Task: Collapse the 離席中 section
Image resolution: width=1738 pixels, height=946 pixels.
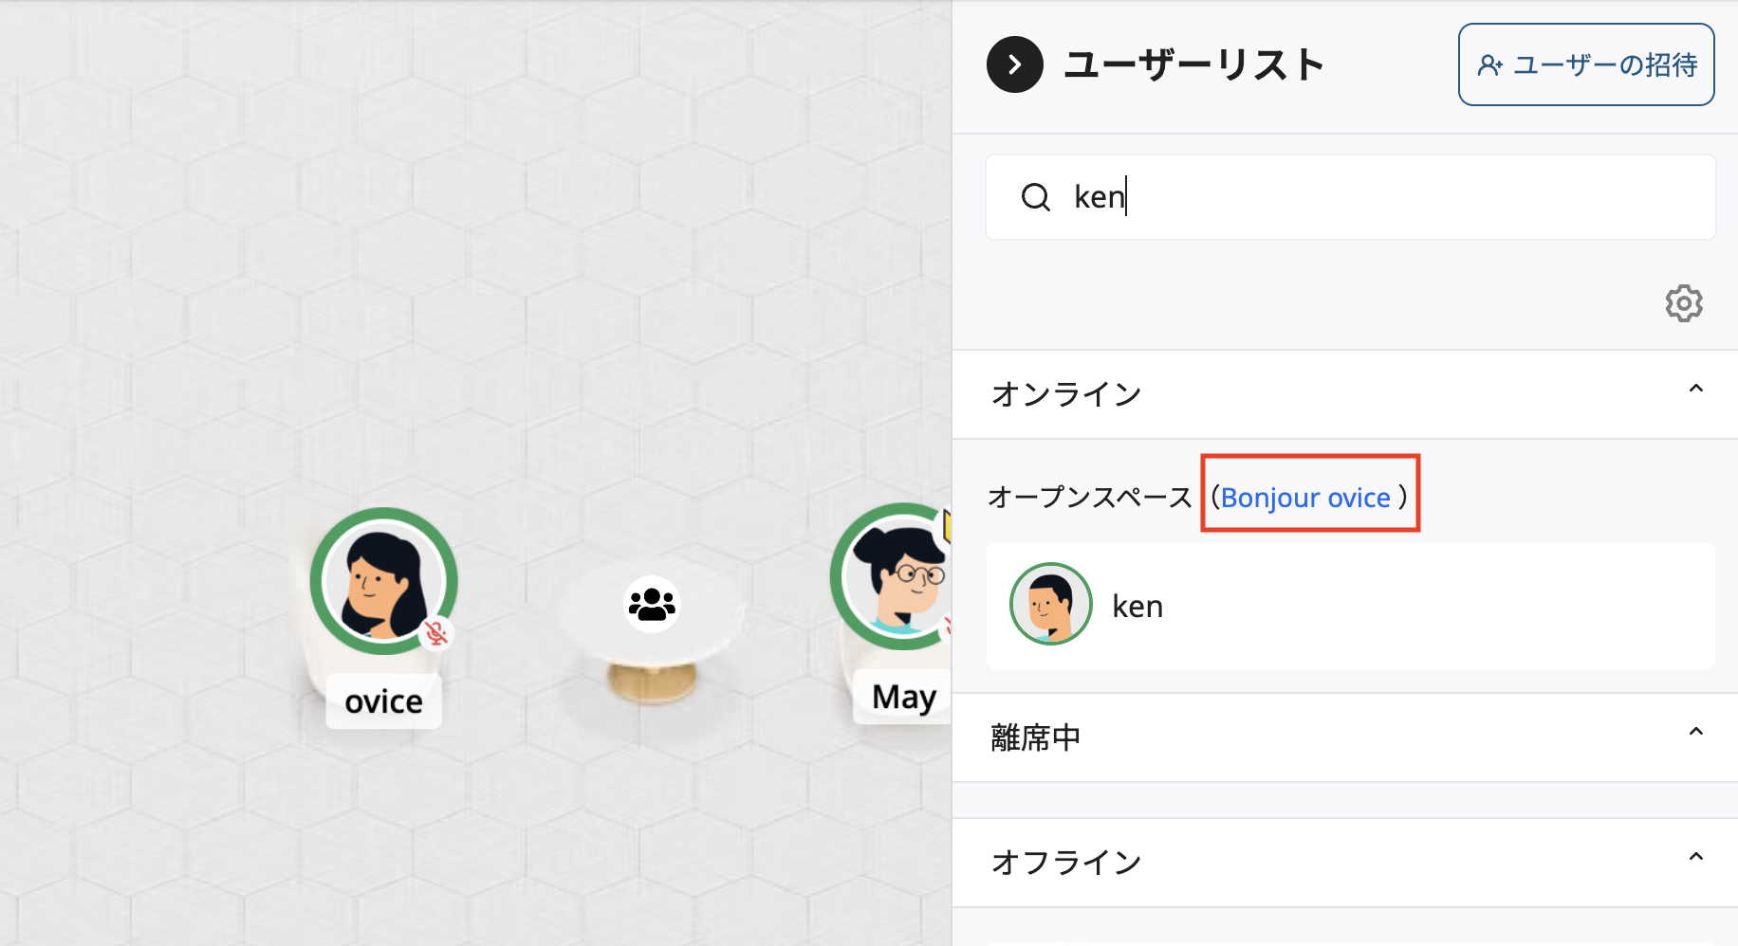Action: pos(1697,732)
